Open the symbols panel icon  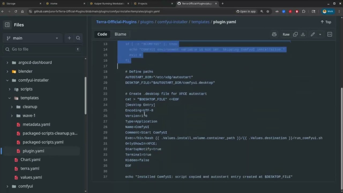point(330,34)
